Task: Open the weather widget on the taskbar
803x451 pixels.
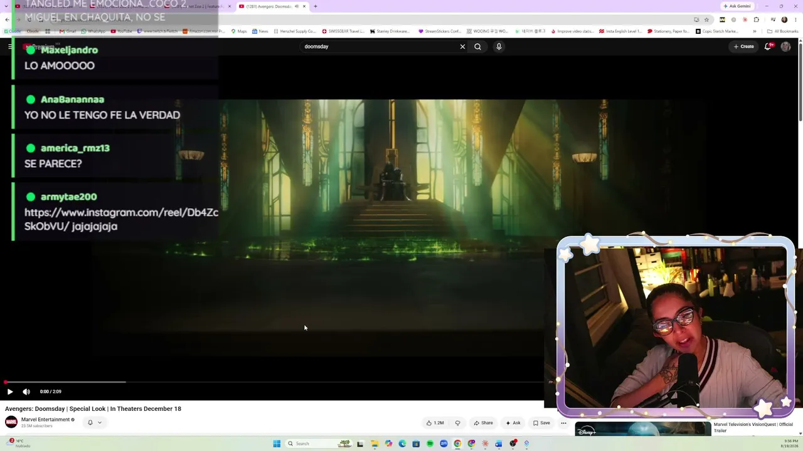Action: pos(19,443)
